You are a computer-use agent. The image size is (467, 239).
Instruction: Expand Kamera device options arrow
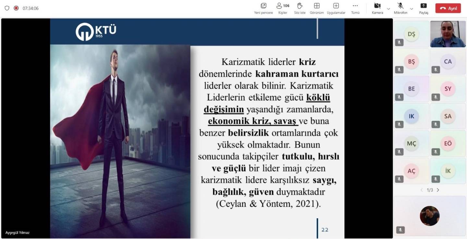[x=389, y=9]
